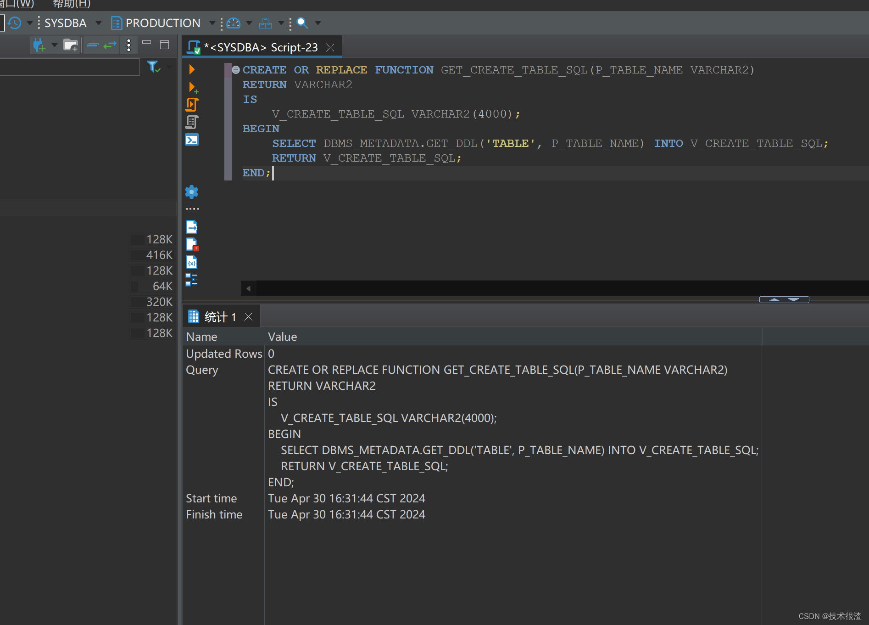Click the Script-23 editor tab icon

194,47
